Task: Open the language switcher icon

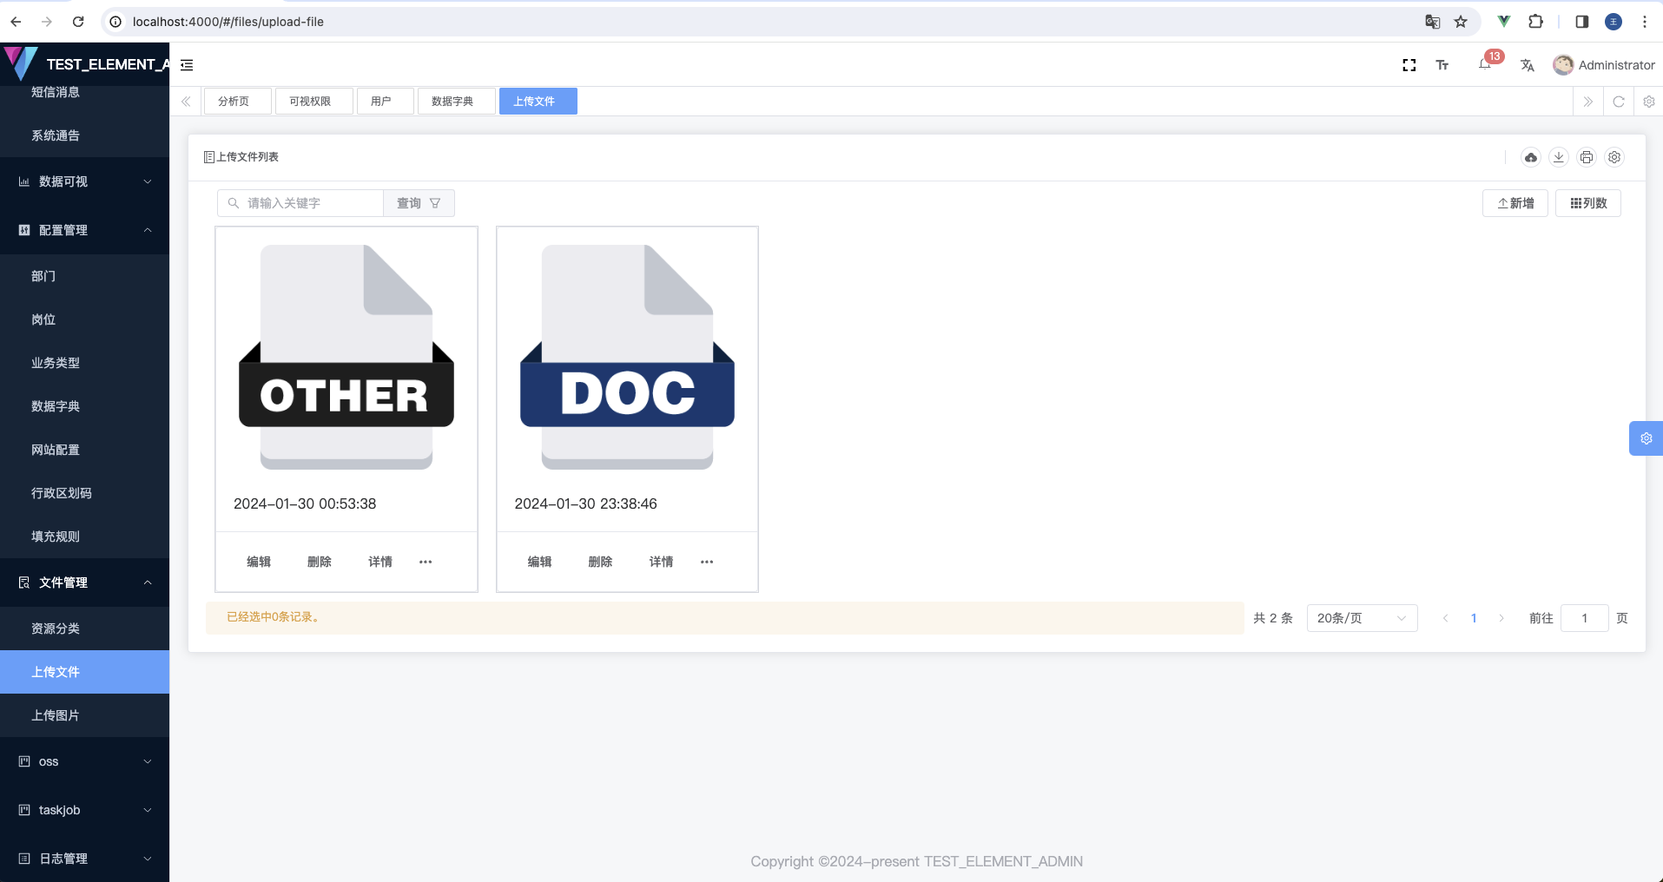Action: point(1527,65)
